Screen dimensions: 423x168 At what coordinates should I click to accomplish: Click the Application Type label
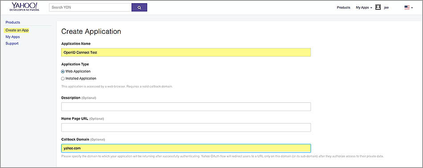(75, 64)
